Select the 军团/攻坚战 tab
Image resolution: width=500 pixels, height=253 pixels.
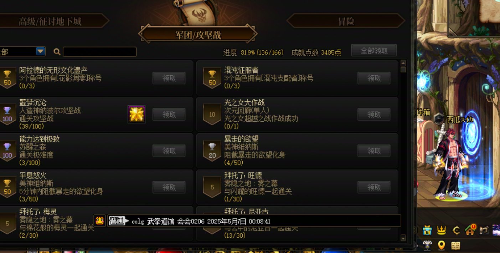coord(198,35)
